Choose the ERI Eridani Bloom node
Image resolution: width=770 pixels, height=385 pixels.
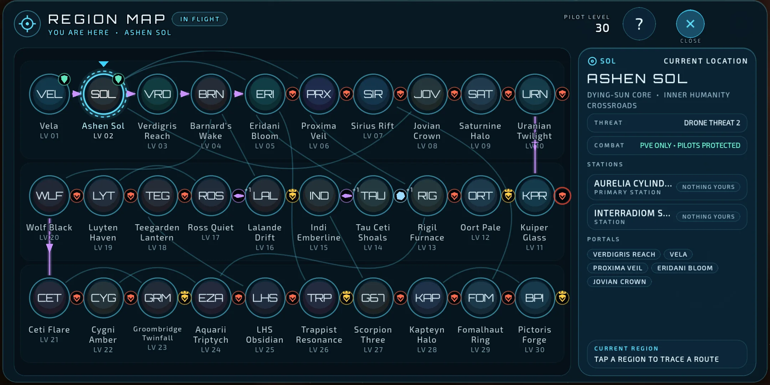point(265,94)
